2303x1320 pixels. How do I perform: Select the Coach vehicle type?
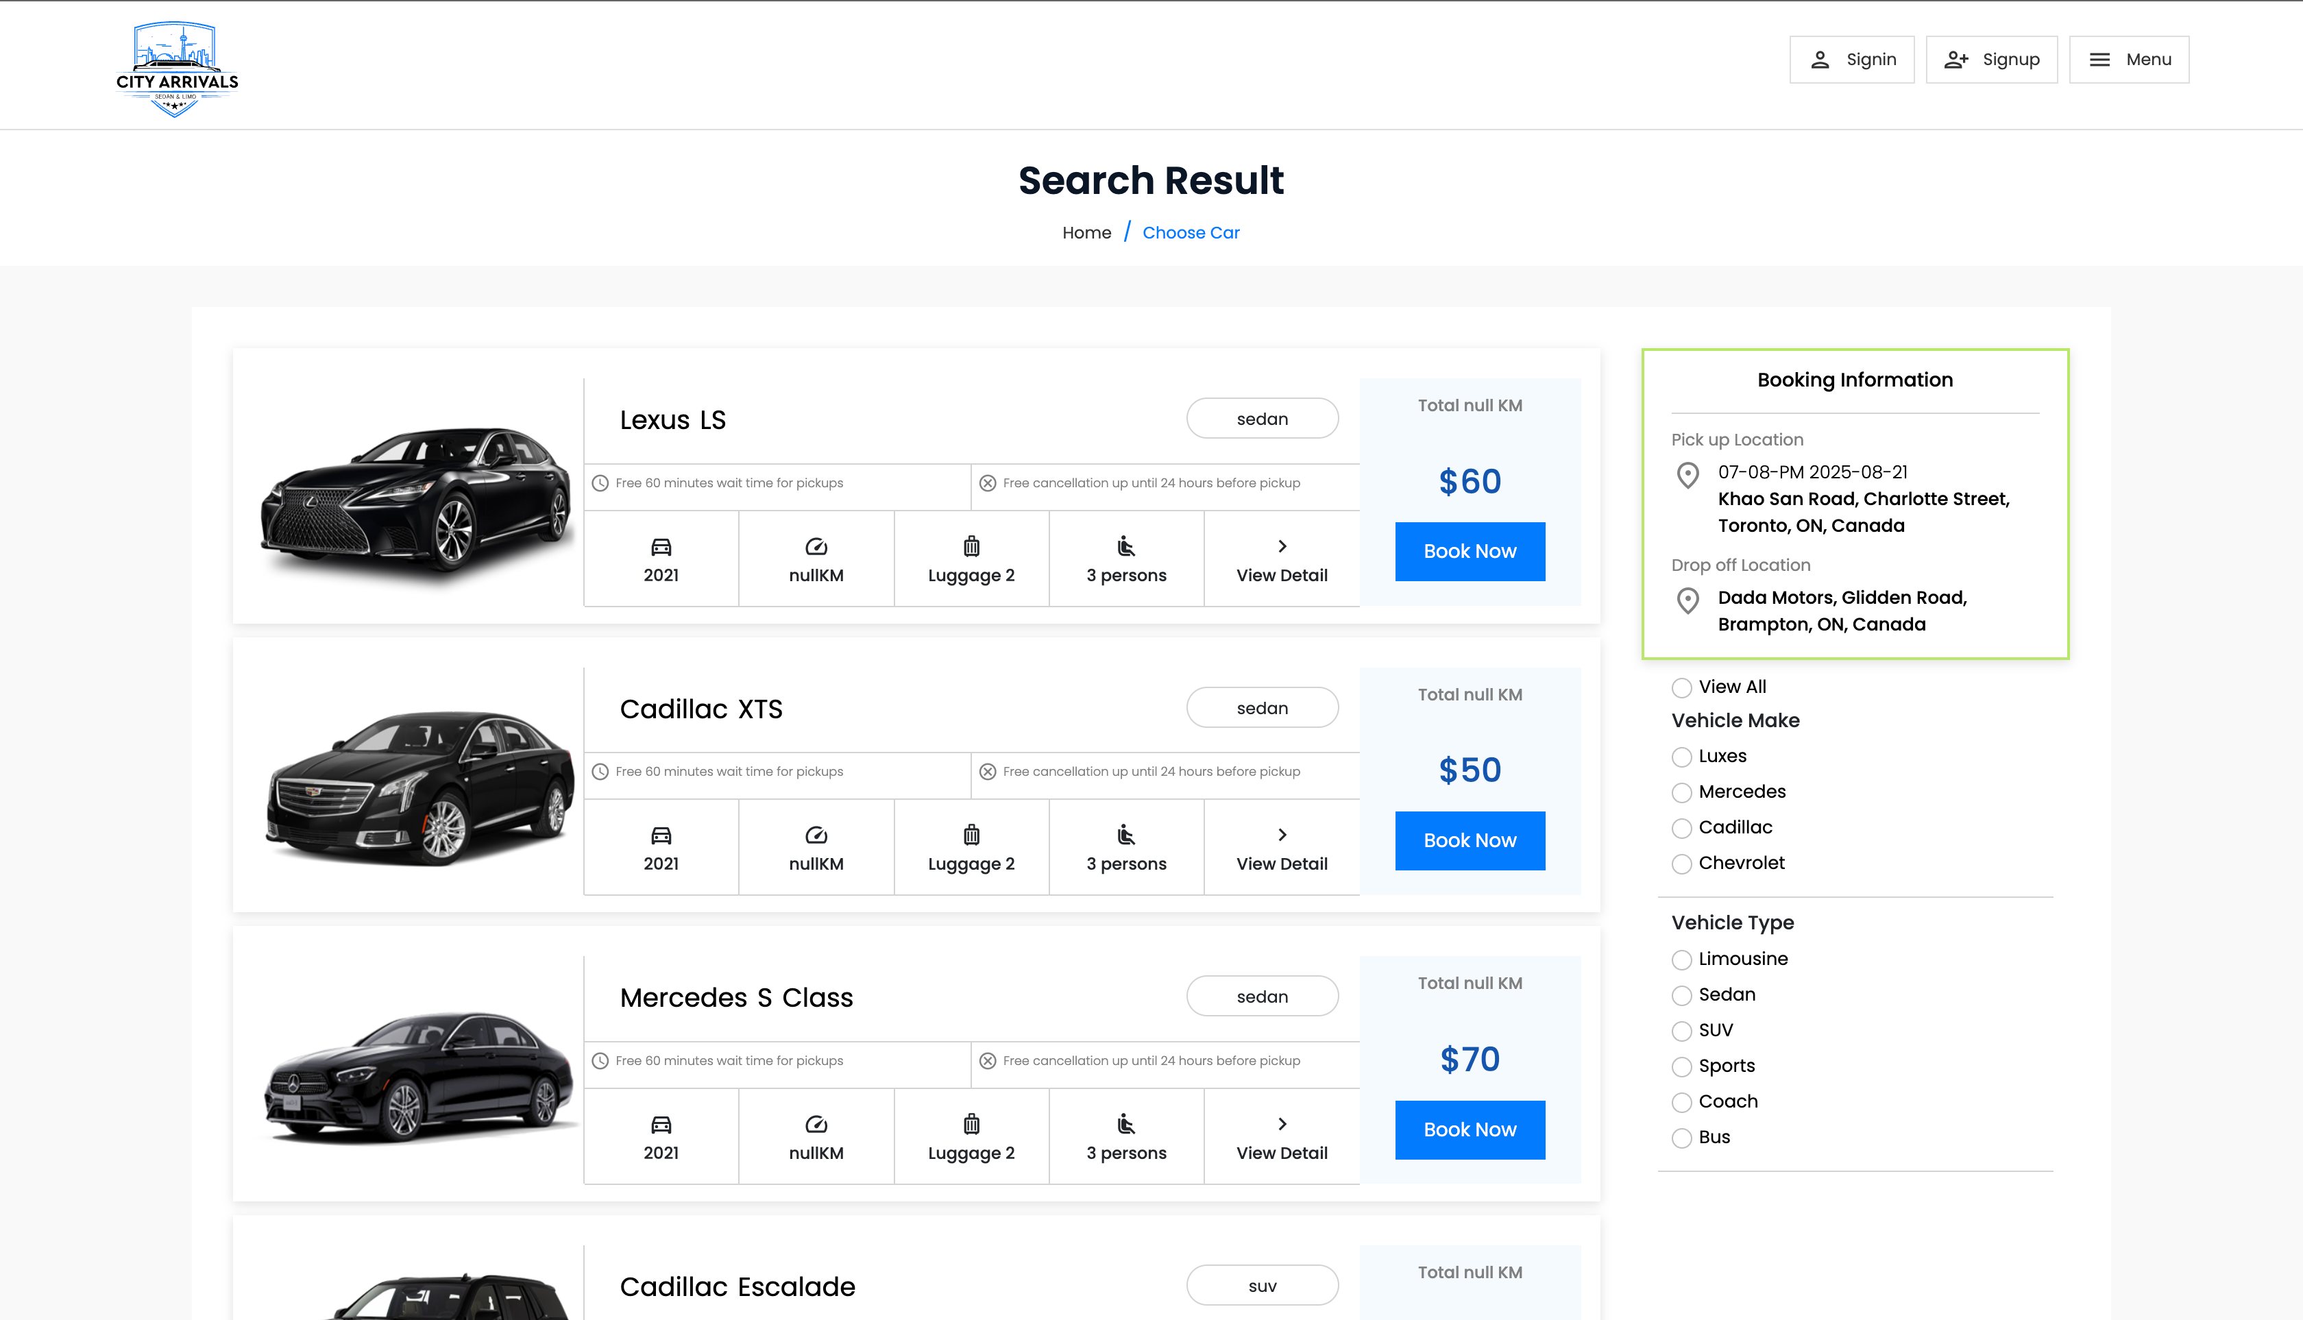pos(1682,1103)
